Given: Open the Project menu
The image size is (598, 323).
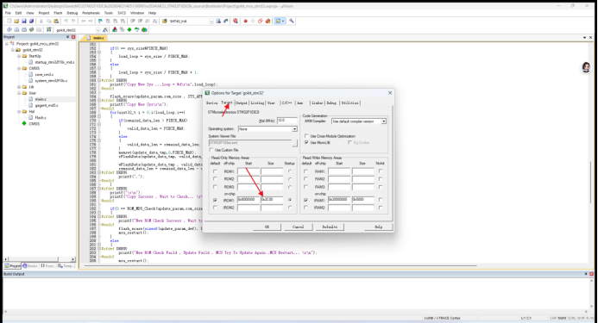Looking at the screenshot, I should [x=44, y=13].
